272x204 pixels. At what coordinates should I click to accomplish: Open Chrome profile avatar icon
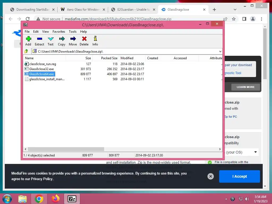253,19
